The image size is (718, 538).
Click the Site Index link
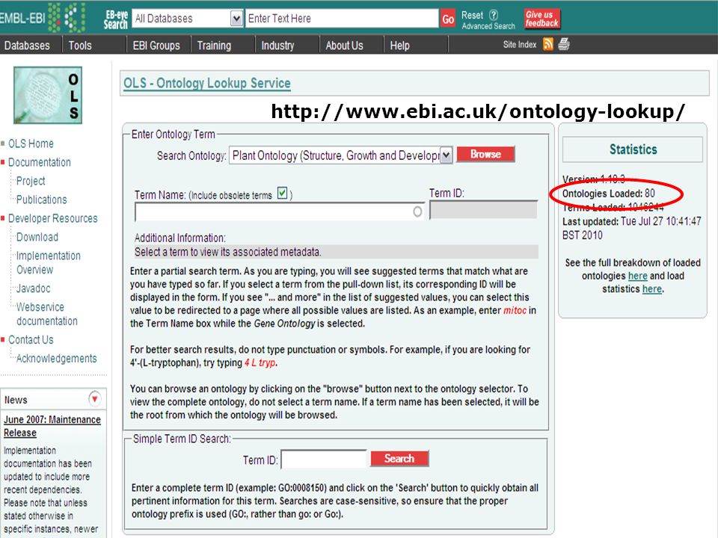coord(519,44)
